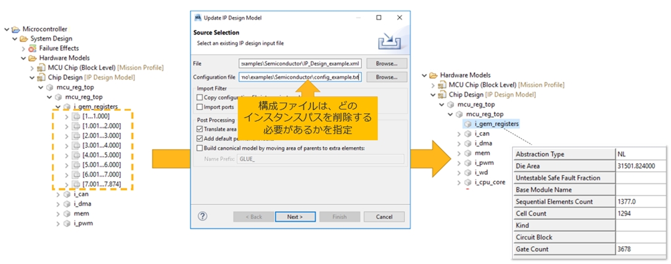Click the Update IP Design Model title icon
Viewport: 671px width, 264px height.
[x=197, y=18]
